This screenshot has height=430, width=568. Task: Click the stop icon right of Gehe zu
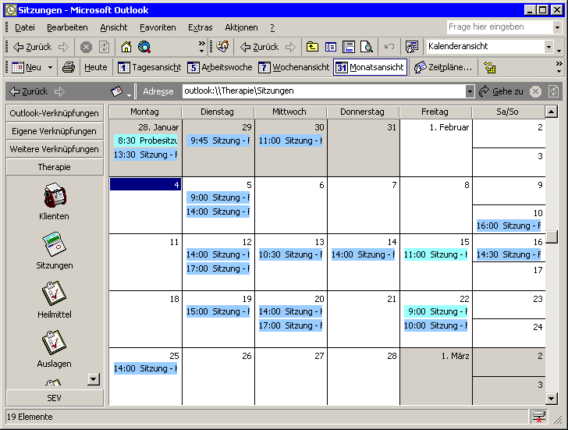coord(535,91)
